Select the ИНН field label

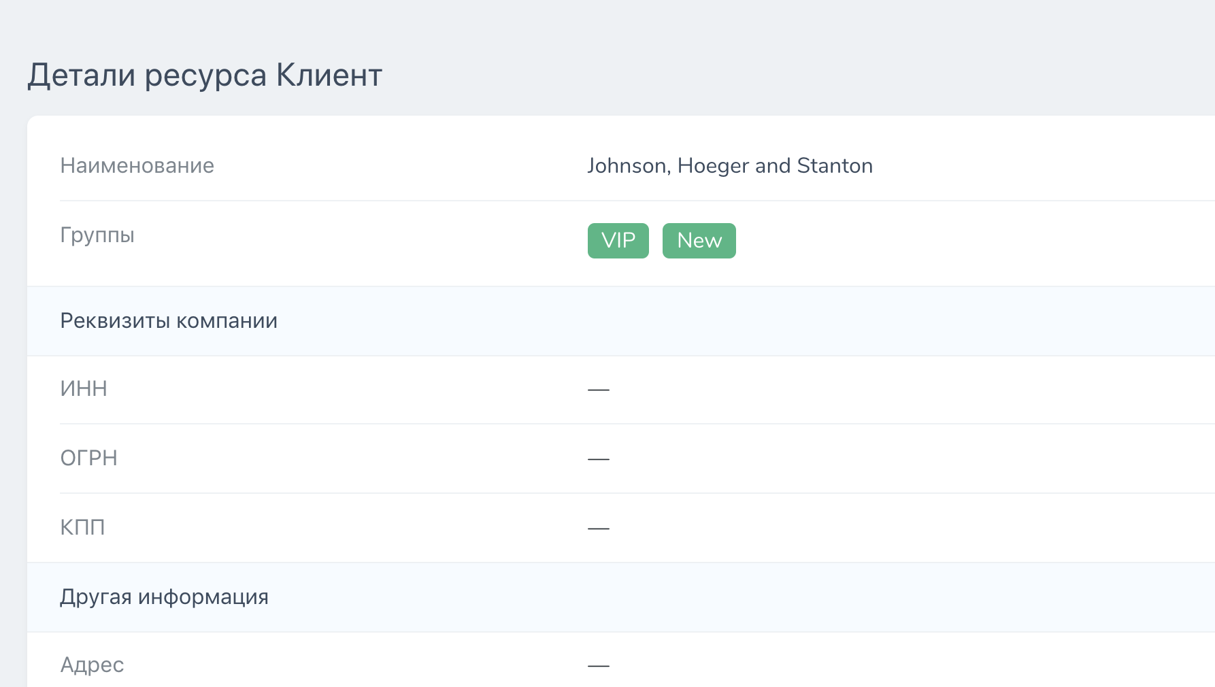click(x=84, y=389)
